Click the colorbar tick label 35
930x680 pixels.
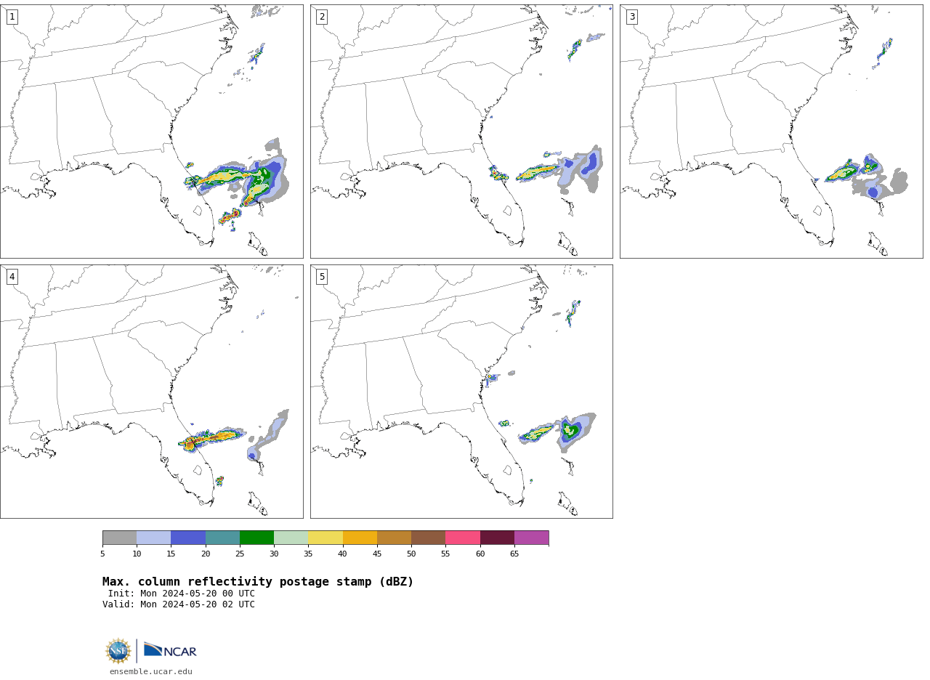pos(308,554)
